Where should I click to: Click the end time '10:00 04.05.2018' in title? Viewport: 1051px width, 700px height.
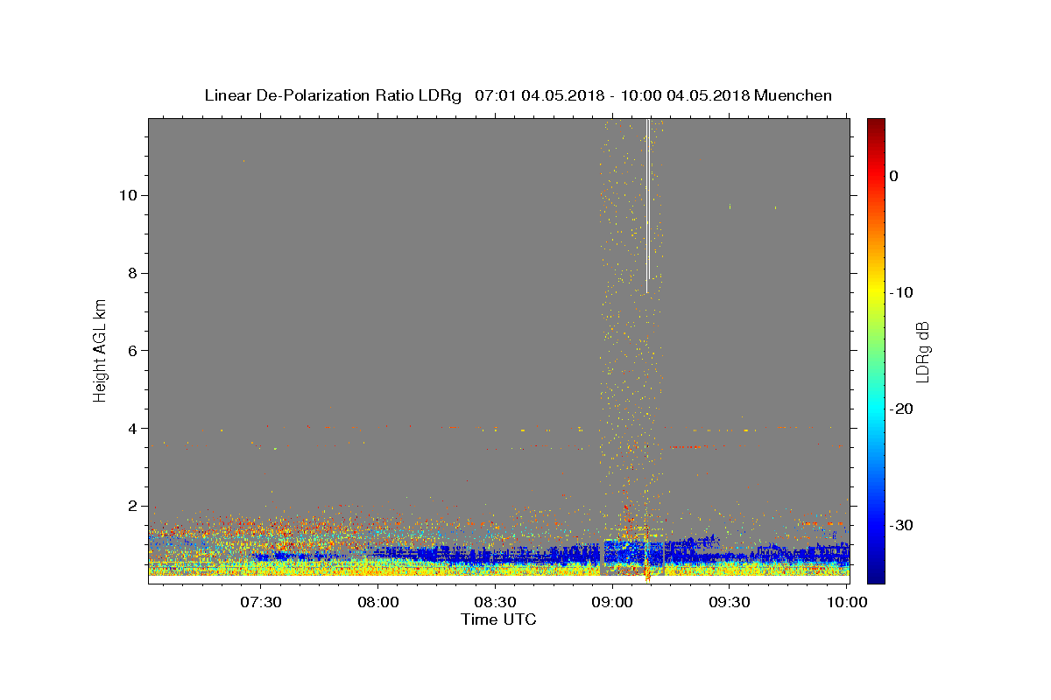click(x=685, y=95)
